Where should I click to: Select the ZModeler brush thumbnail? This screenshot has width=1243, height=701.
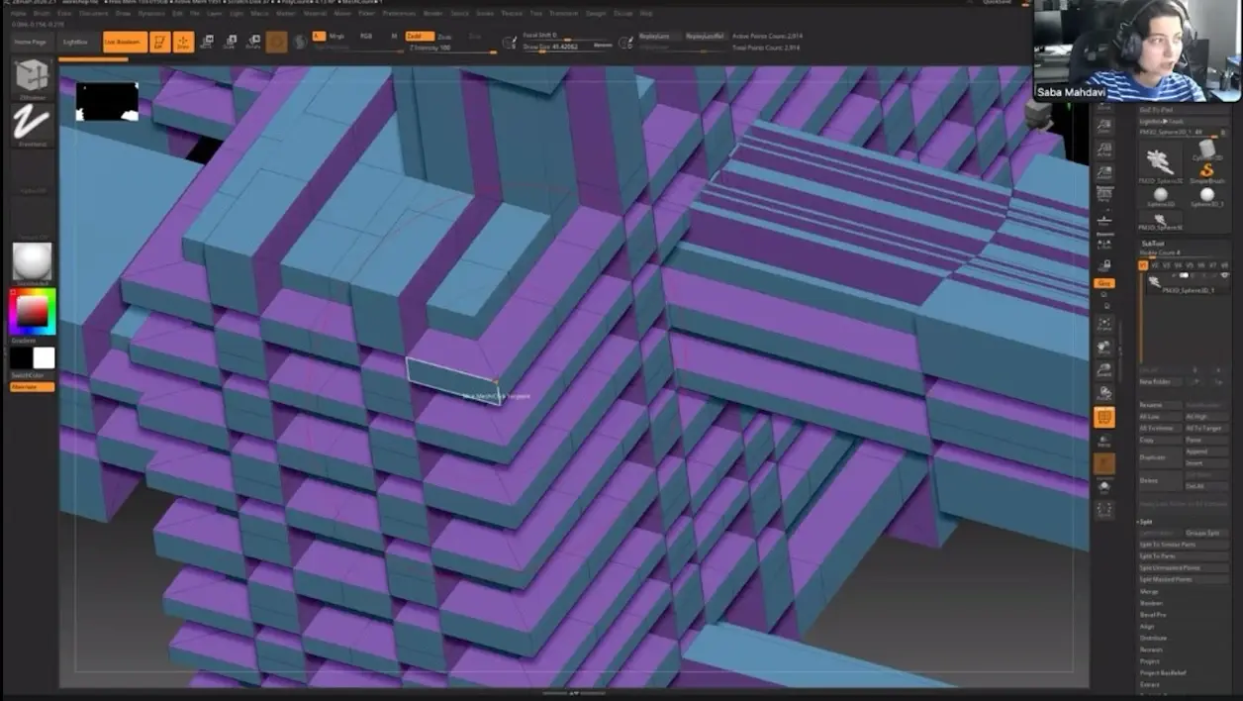(32, 78)
